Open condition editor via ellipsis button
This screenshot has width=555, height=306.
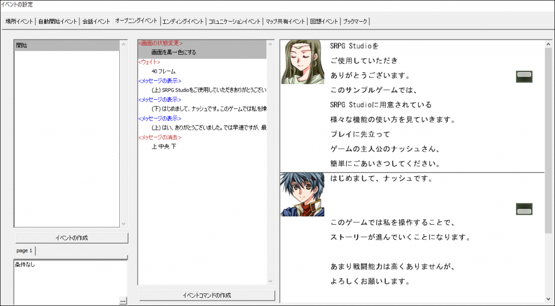123,301
